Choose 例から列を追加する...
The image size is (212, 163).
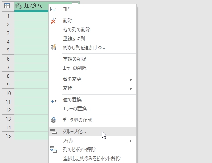pyautogui.click(x=92, y=48)
